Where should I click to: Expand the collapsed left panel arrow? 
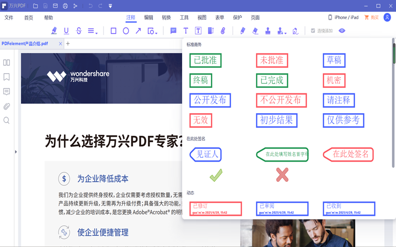[16, 152]
